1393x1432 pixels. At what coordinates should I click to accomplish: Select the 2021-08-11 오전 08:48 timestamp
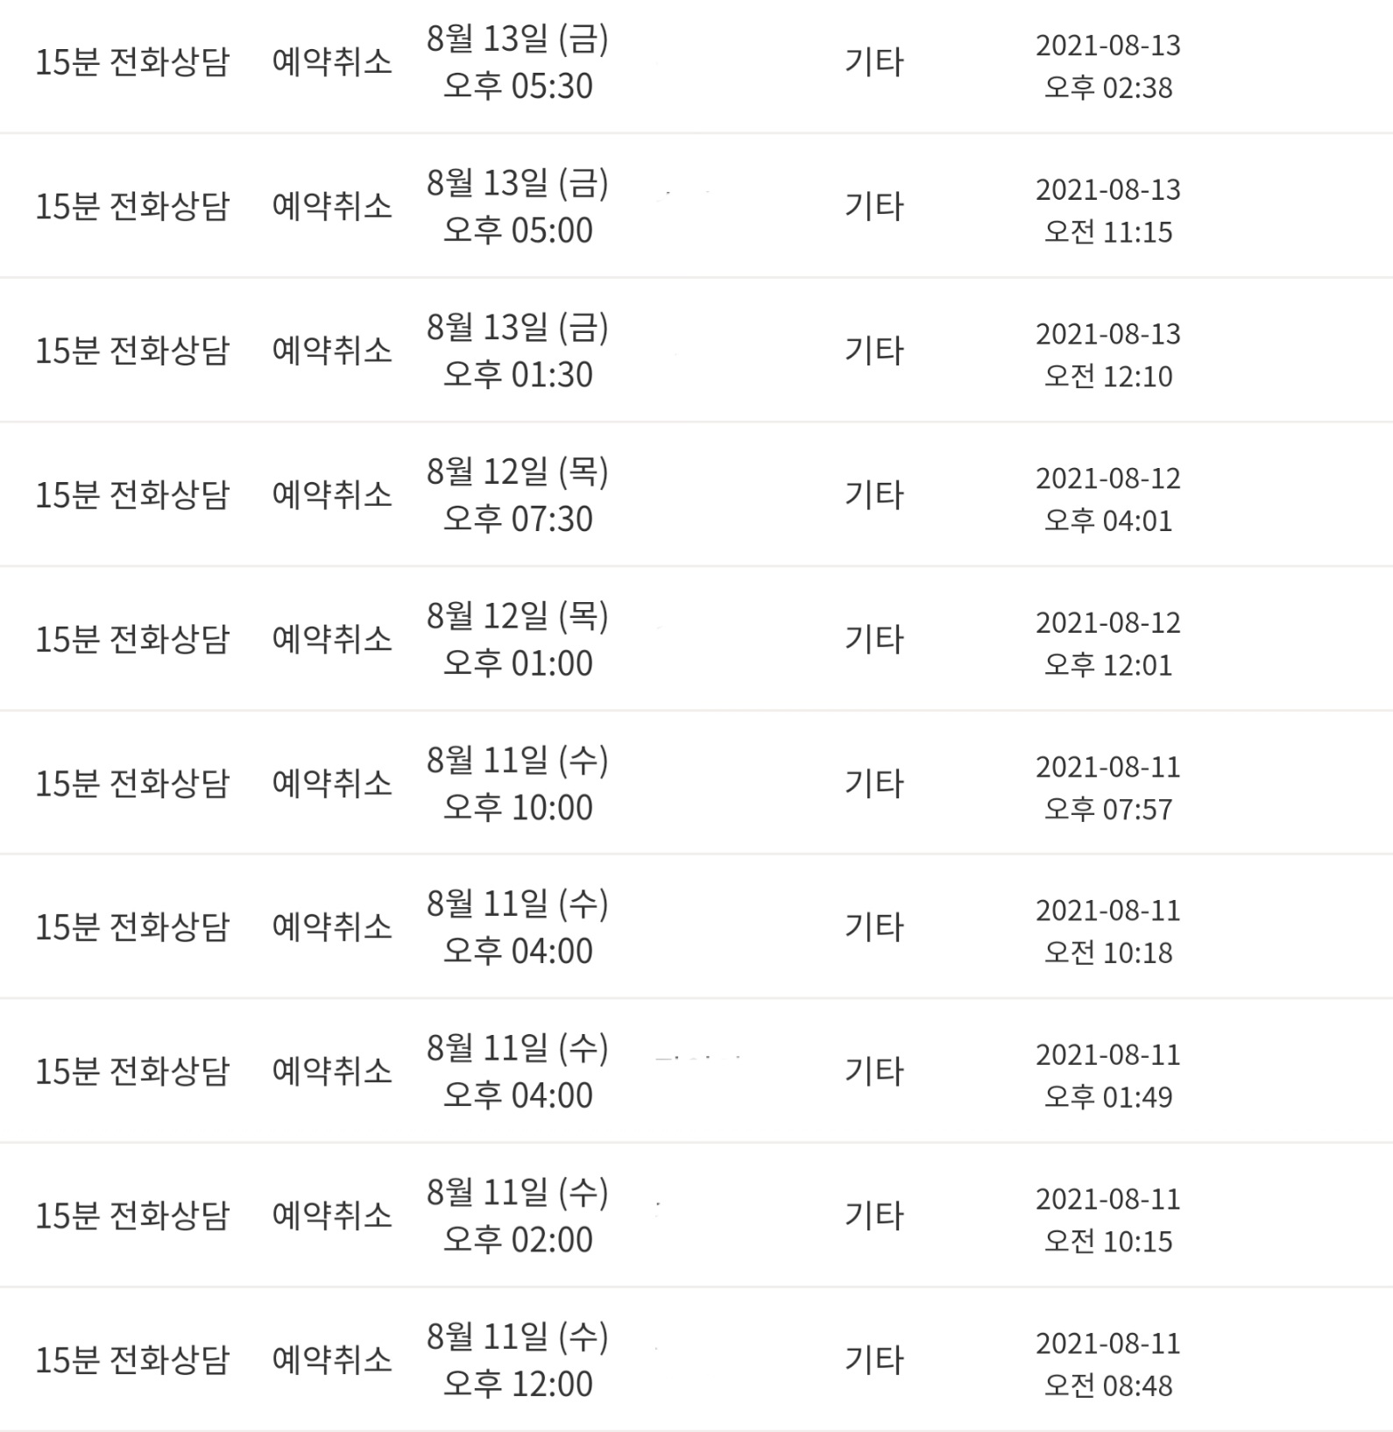point(1107,1365)
